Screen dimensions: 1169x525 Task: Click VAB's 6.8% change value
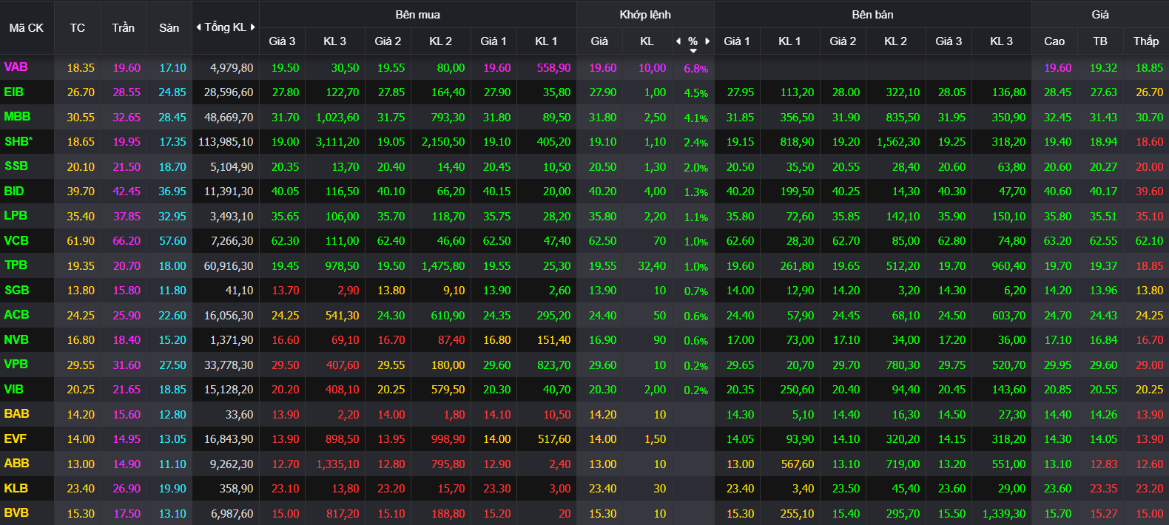695,68
